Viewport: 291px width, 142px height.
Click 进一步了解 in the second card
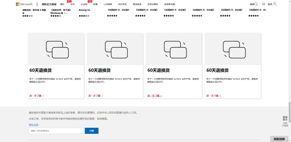click(96, 96)
